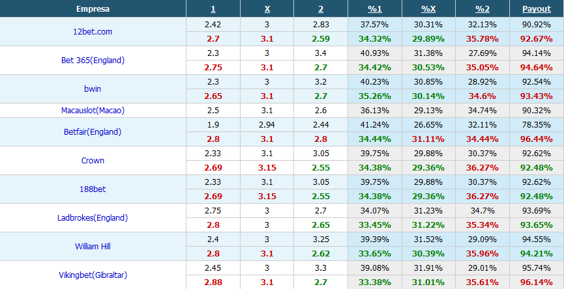
Task: Click the '%X' column header link
Action: (x=428, y=9)
